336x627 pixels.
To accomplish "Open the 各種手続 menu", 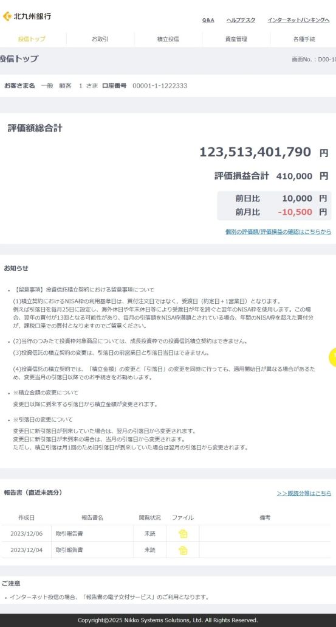I will click(304, 39).
